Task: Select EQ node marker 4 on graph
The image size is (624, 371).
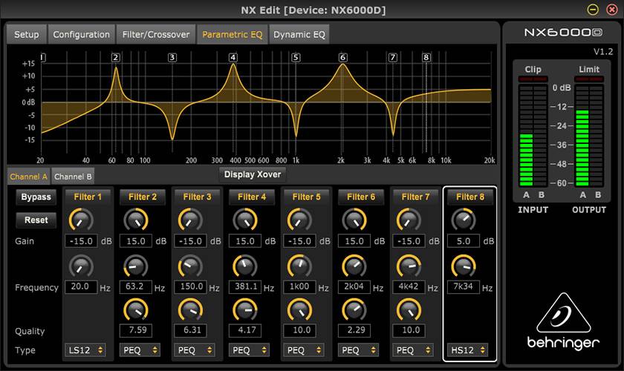Action: [233, 57]
